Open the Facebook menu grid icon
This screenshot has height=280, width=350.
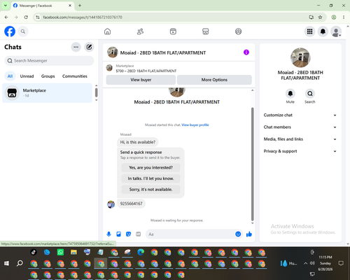coord(309,31)
